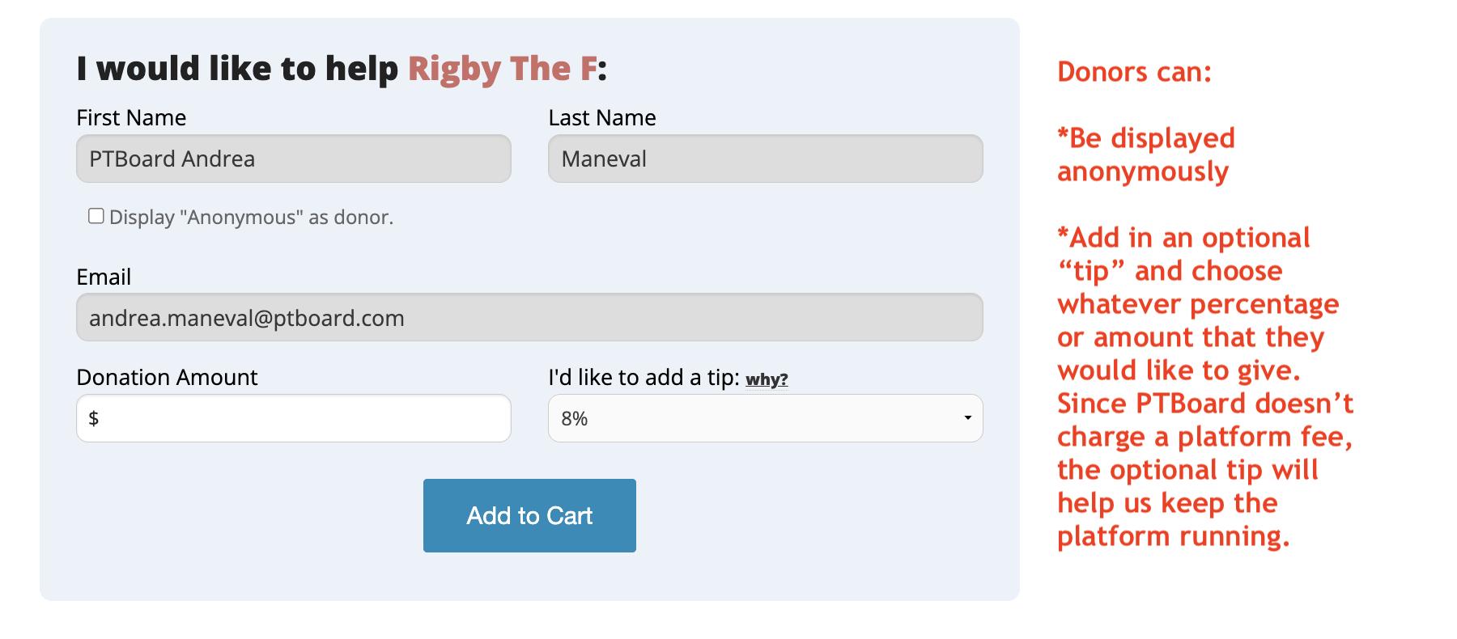Open the 8% tip percentage dropdown
The height and width of the screenshot is (639, 1457).
tap(765, 418)
